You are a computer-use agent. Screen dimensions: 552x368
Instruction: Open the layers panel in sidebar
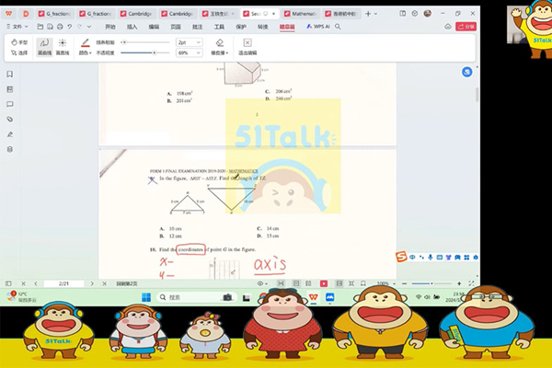click(x=10, y=149)
